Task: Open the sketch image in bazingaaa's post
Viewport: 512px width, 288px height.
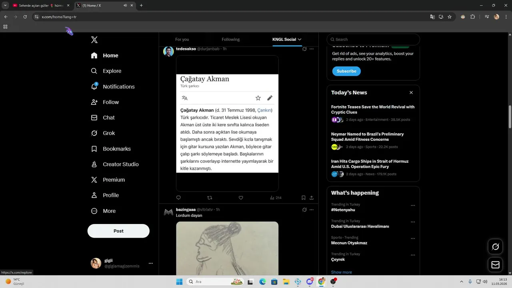Action: [x=227, y=248]
